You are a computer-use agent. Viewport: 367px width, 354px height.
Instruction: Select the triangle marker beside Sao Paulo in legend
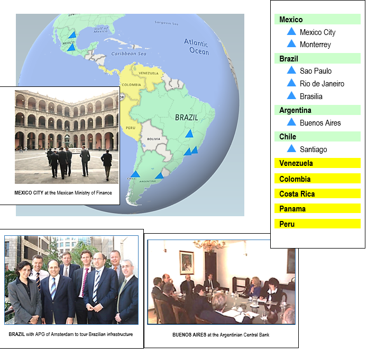coord(291,70)
